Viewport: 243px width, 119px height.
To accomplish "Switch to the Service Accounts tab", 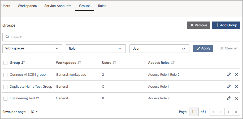I will [58, 6].
